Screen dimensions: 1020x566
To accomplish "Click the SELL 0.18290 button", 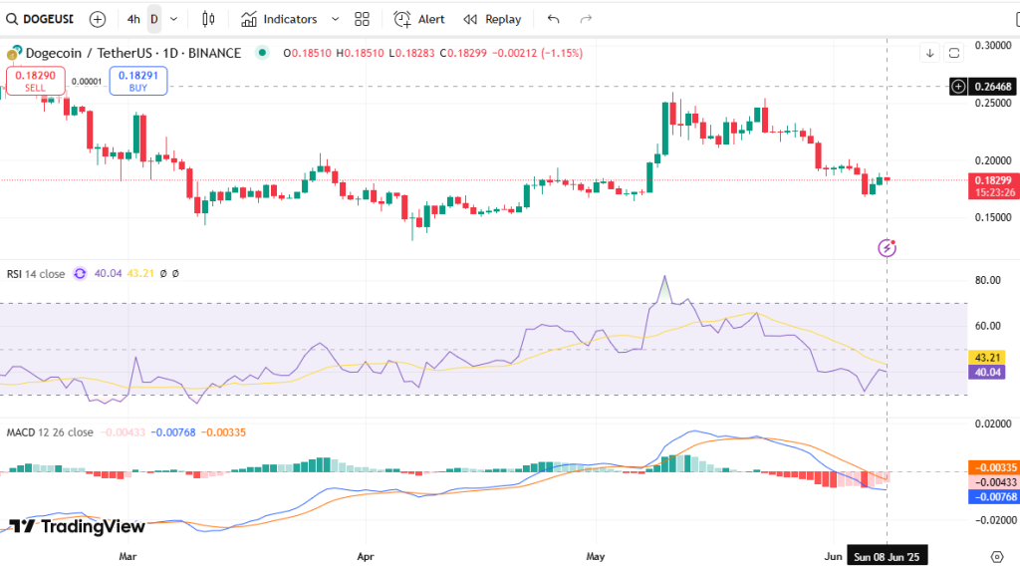I will (x=36, y=82).
